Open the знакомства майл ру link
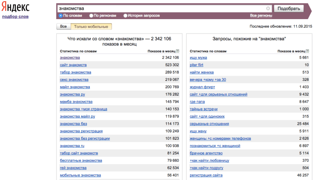The height and width of the screenshot is (180, 313). coord(78,117)
